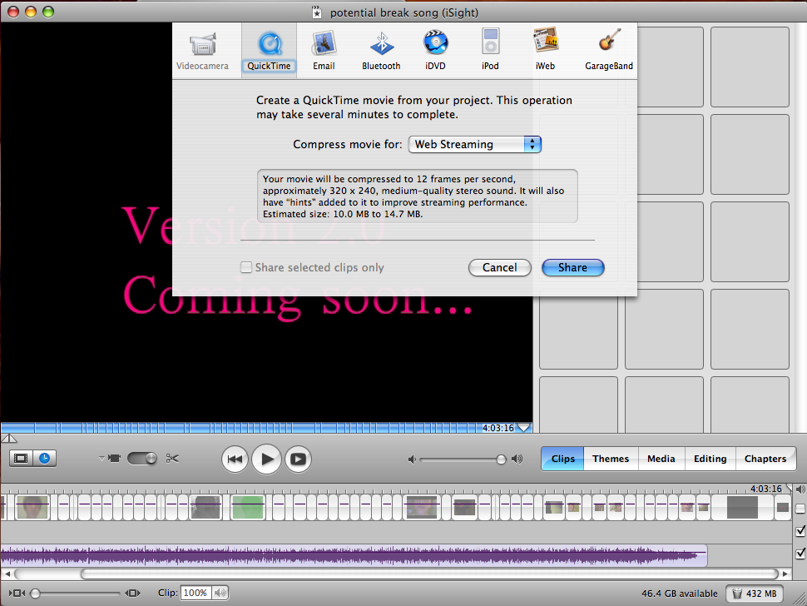Screen dimensions: 807x606
Task: Open the Editing pane tab
Action: click(710, 459)
